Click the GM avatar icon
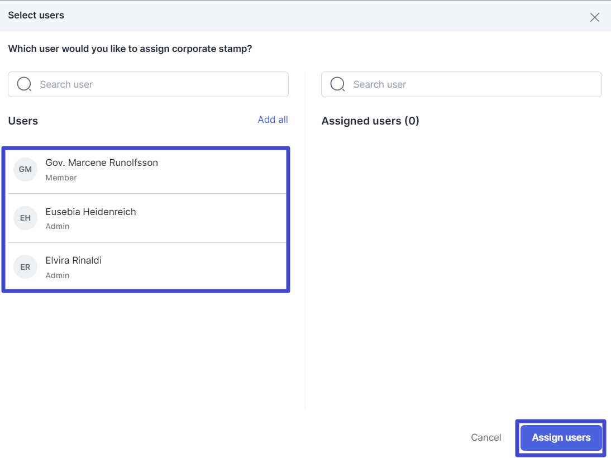The height and width of the screenshot is (458, 611). click(x=25, y=169)
